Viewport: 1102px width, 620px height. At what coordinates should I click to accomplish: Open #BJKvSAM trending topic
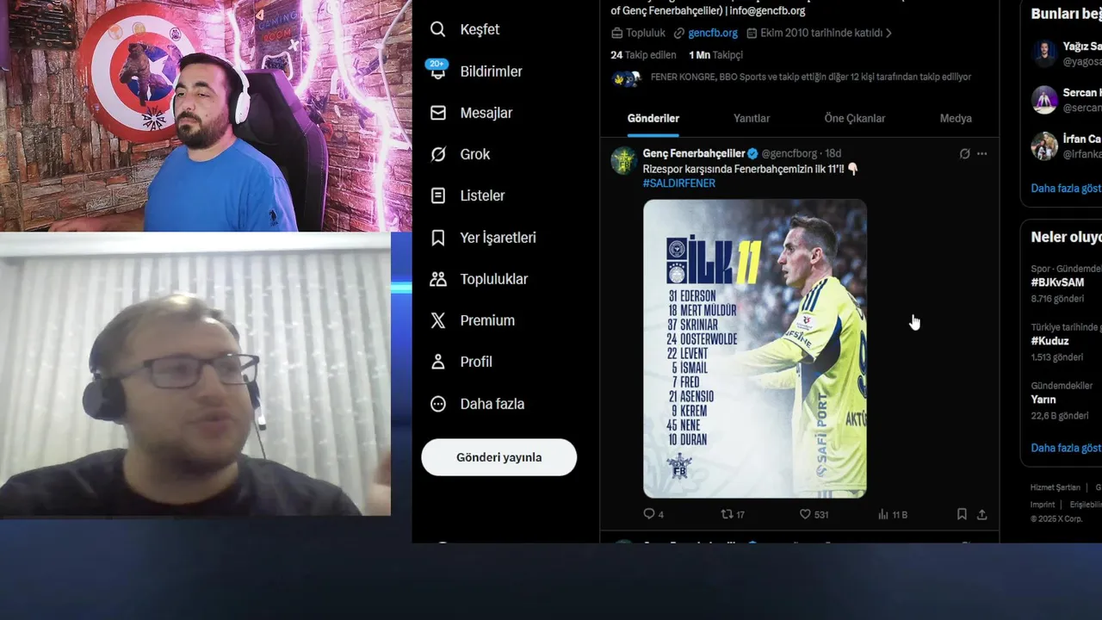pyautogui.click(x=1057, y=282)
